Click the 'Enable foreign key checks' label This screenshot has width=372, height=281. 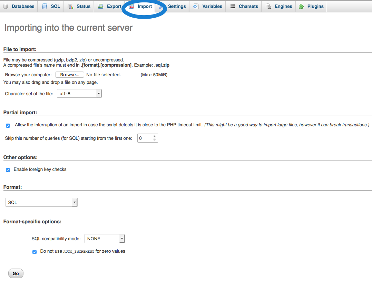(x=40, y=169)
